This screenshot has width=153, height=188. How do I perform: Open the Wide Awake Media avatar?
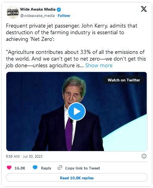(13, 12)
